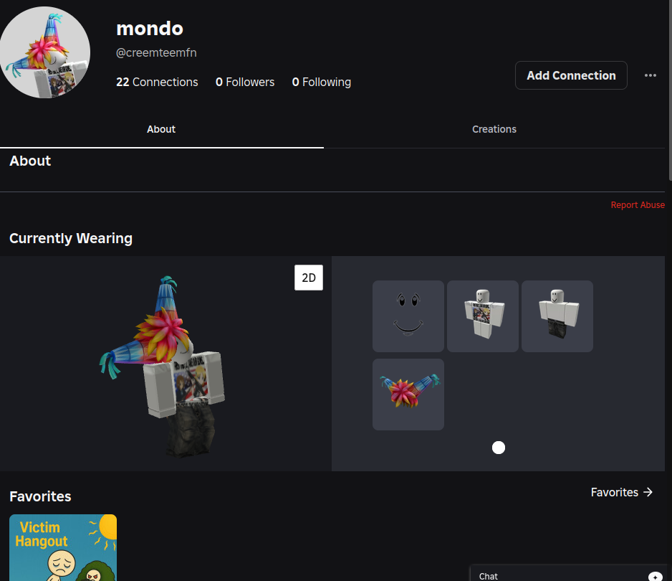The height and width of the screenshot is (581, 672).
Task: Click the Currently Wearing heading
Action: click(71, 238)
